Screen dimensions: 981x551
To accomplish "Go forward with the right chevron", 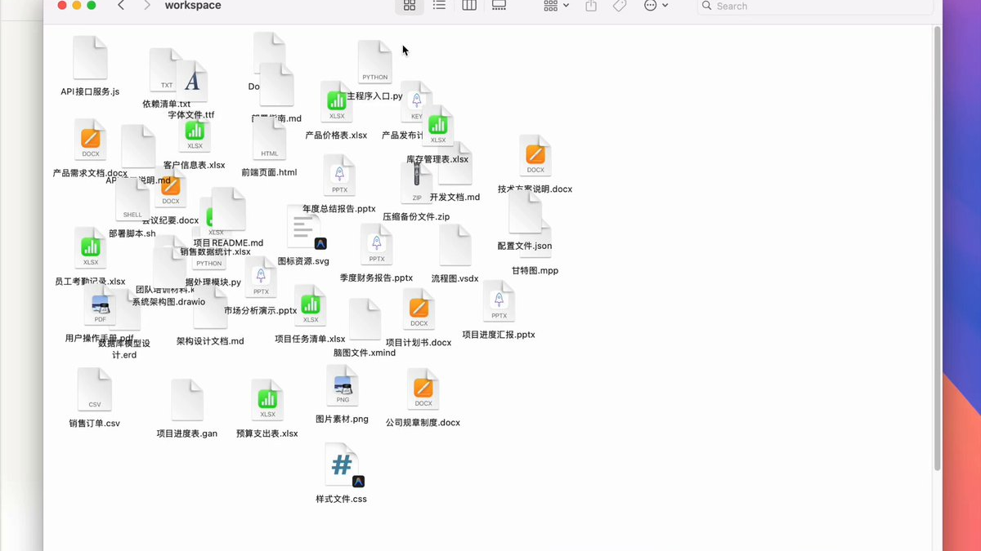I will pos(147,6).
